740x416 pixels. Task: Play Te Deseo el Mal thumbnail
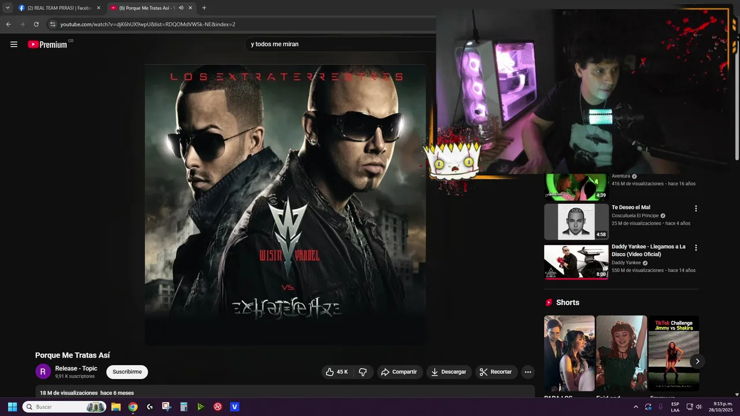pyautogui.click(x=576, y=222)
